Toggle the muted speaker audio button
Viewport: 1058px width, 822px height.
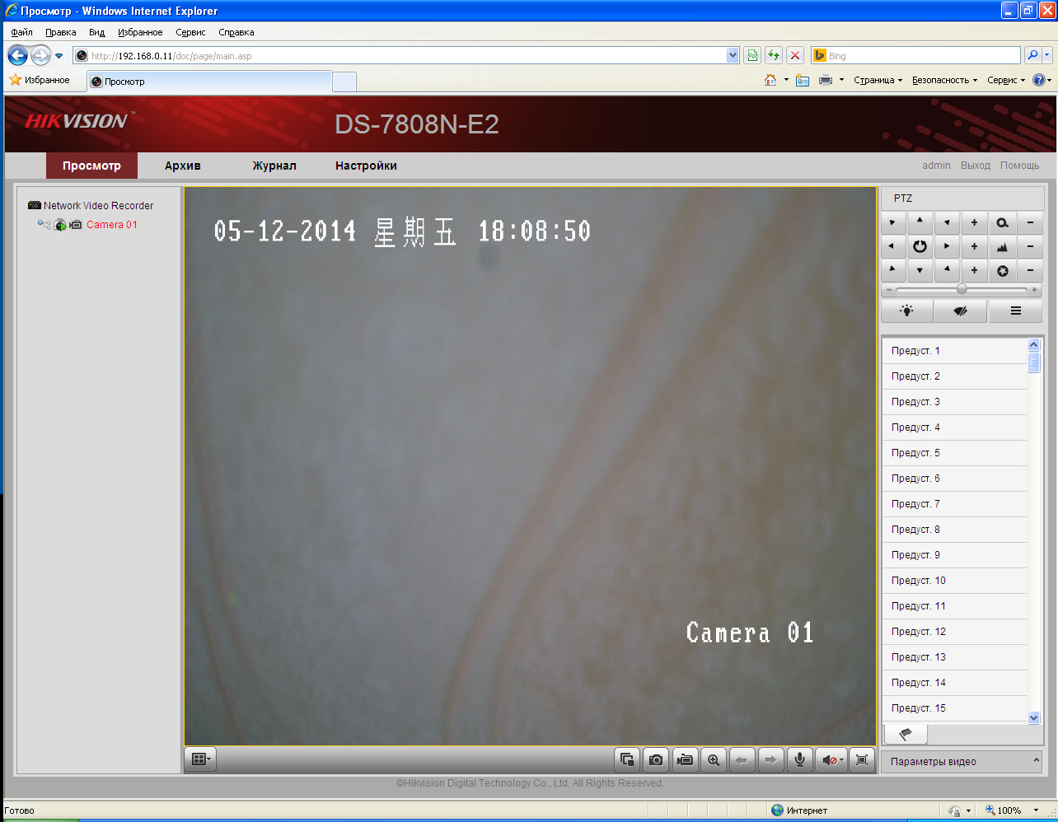[831, 759]
